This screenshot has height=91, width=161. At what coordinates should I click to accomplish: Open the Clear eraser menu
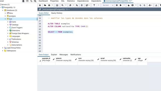[x=150, y=5]
